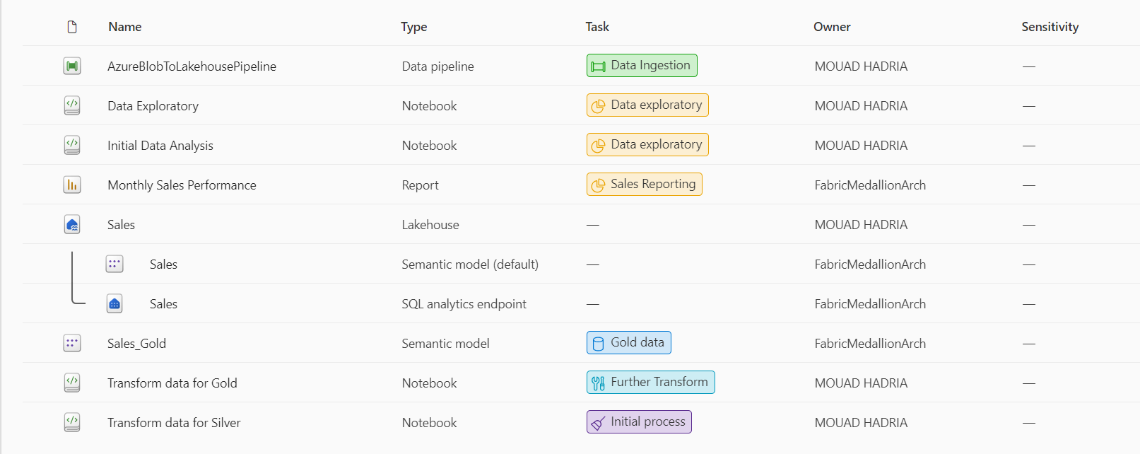Select the default Semantic model icon under Sales
Viewport: 1140px width, 454px height.
(x=114, y=264)
